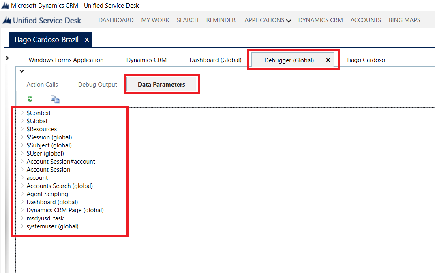Click the Unified Service Desk logo
The width and height of the screenshot is (435, 273).
click(42, 21)
